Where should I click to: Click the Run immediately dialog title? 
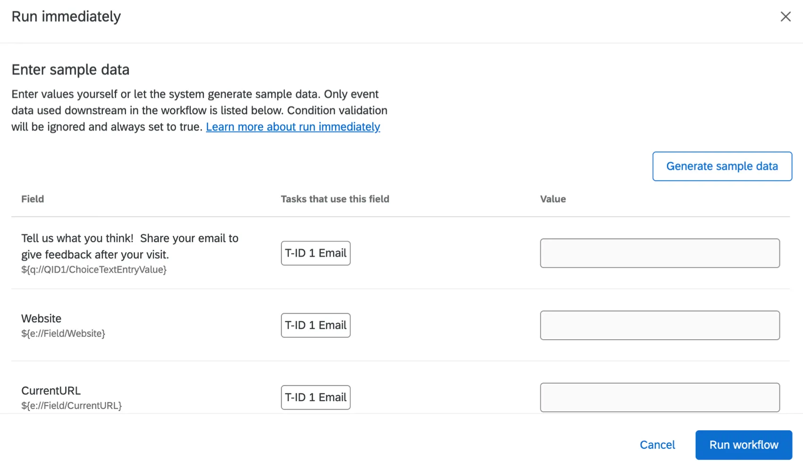[x=66, y=16]
